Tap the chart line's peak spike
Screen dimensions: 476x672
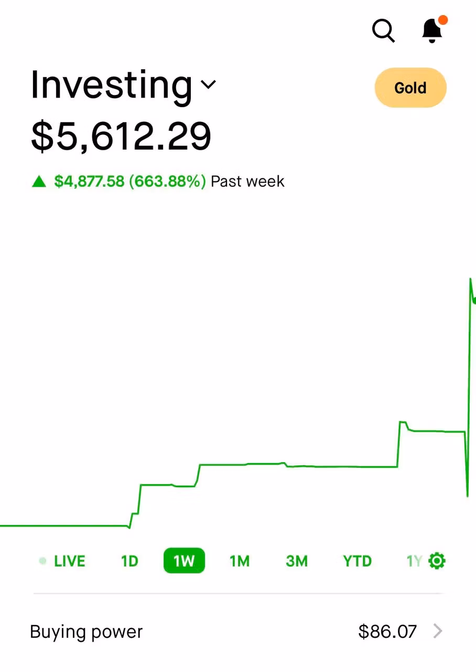pos(470,280)
